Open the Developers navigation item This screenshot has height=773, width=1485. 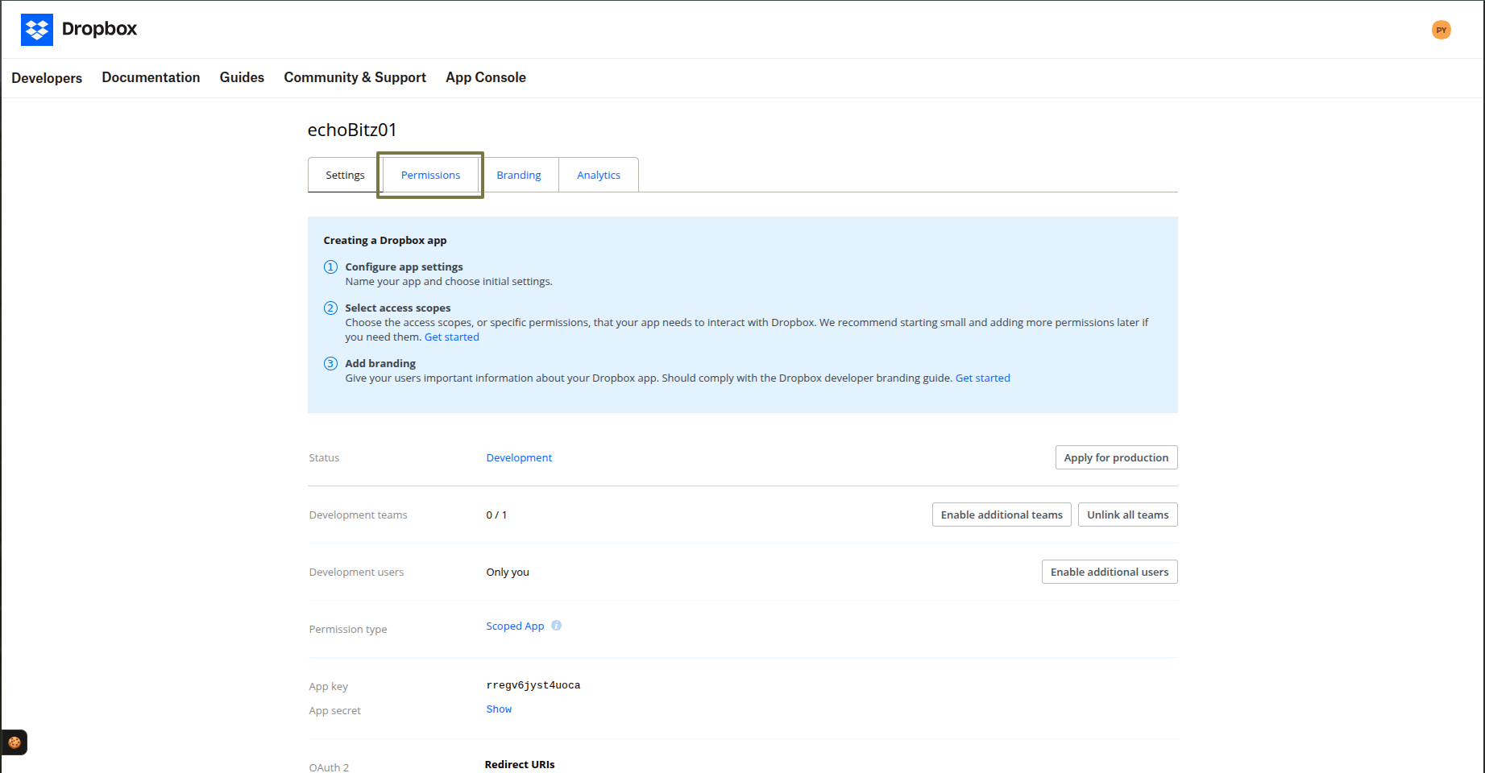click(x=47, y=78)
